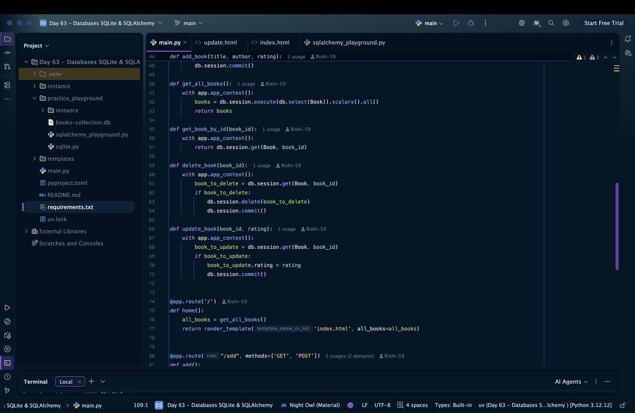The width and height of the screenshot is (635, 413).
Task: Open the new terminal options chevron
Action: 103,381
